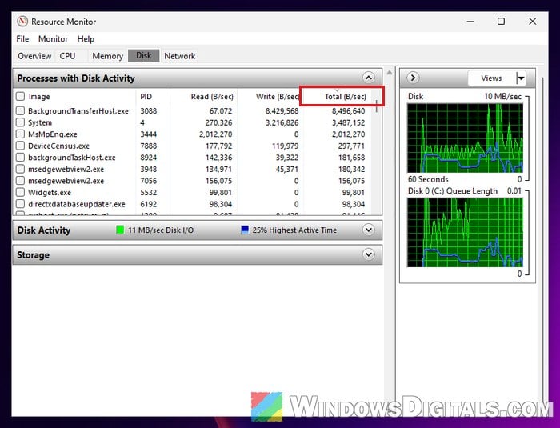
Task: Click the 8,496,640 total value
Action: coord(348,110)
